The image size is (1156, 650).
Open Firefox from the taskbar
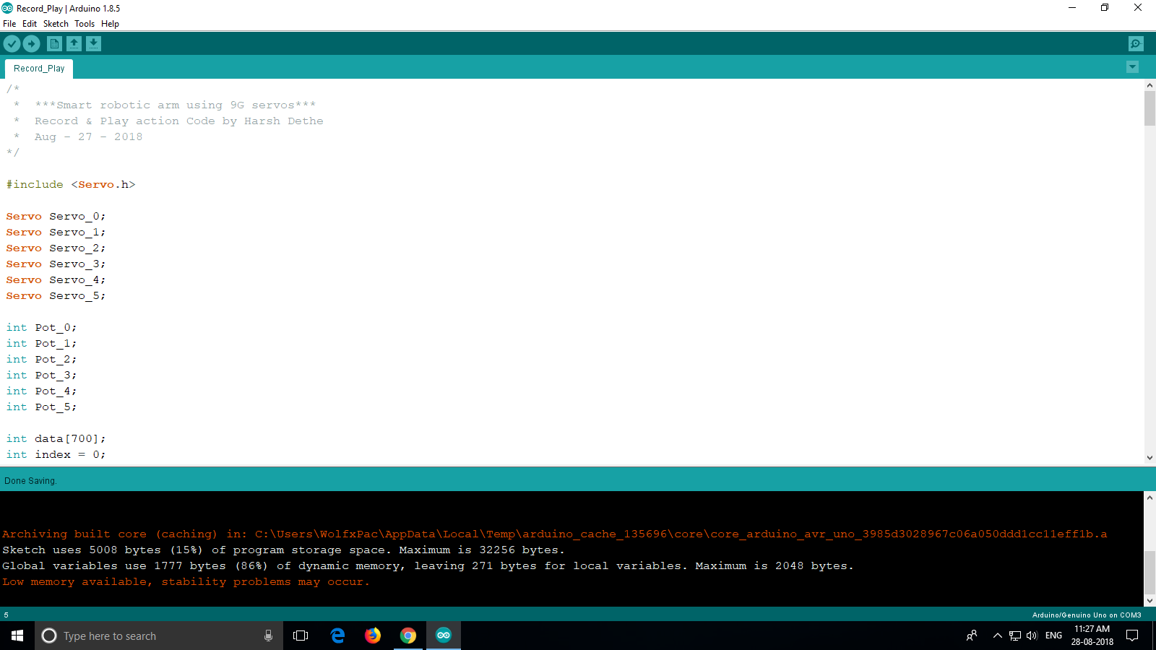(373, 636)
